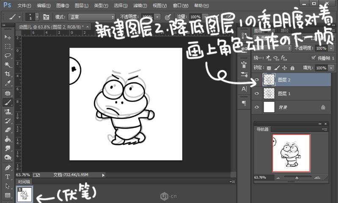The image size is (338, 203).
Task: Toggle visibility of 图层 2
Action: 256,80
